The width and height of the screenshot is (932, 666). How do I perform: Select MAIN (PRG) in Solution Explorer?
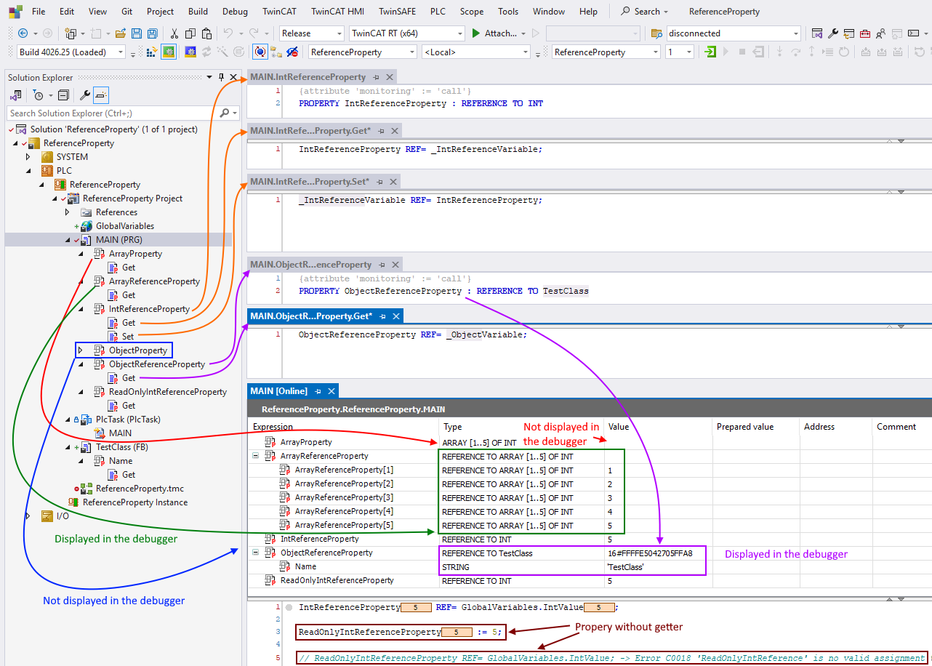pos(118,240)
